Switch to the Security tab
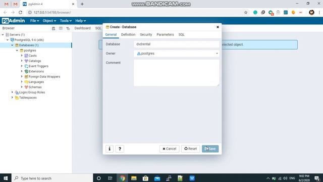This screenshot has height=182, width=323. pos(146,34)
